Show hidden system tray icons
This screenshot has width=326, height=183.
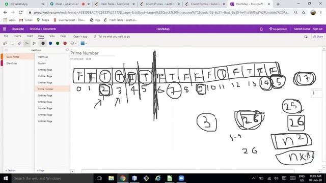pos(254,178)
